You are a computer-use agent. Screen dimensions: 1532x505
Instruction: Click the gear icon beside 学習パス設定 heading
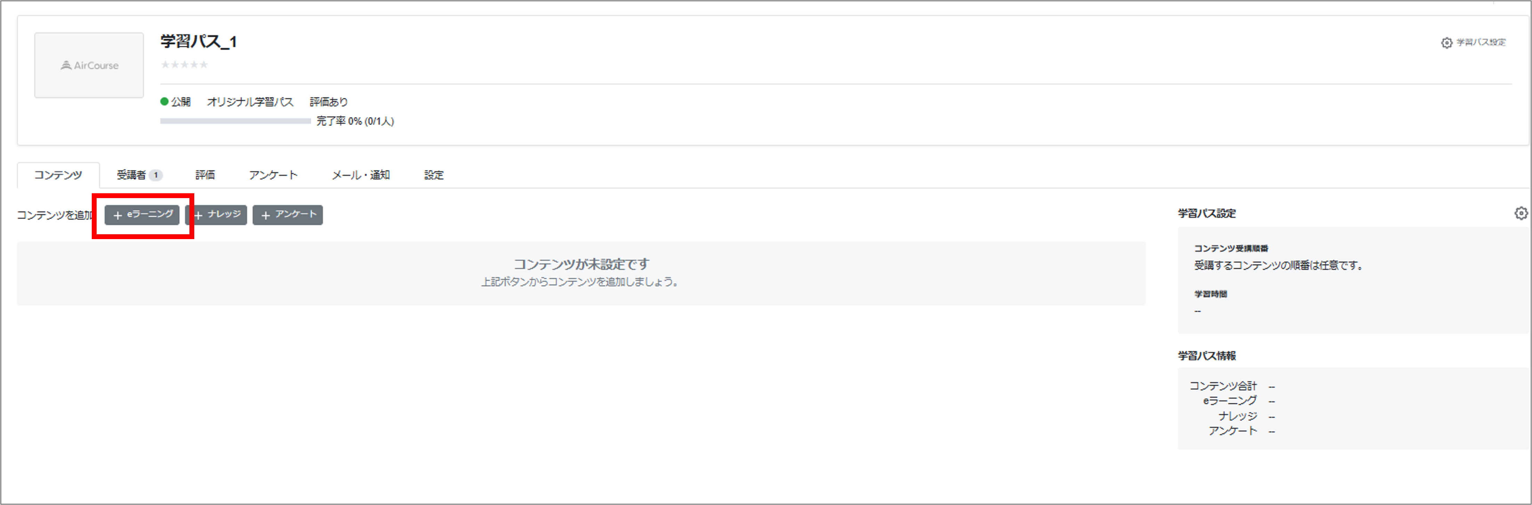pyautogui.click(x=1520, y=213)
